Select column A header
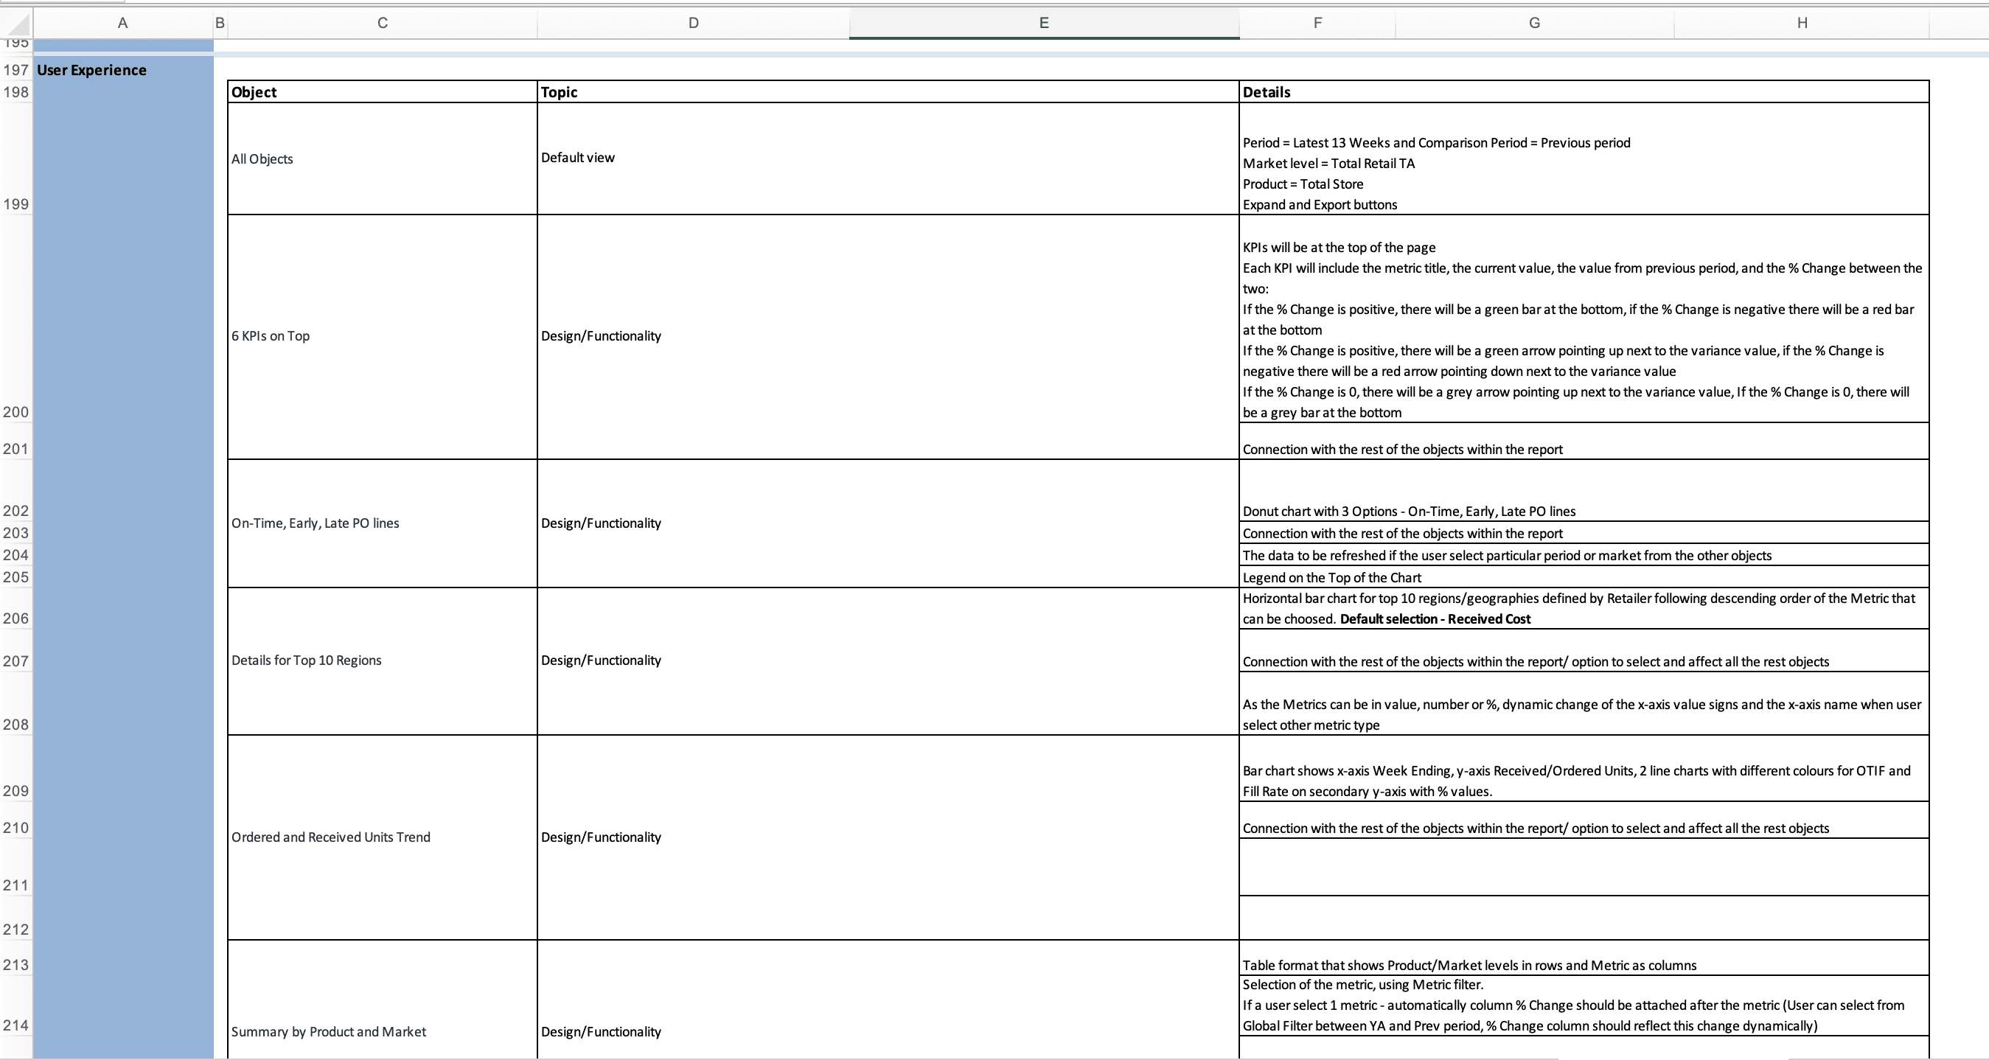The width and height of the screenshot is (1989, 1060). click(x=123, y=23)
